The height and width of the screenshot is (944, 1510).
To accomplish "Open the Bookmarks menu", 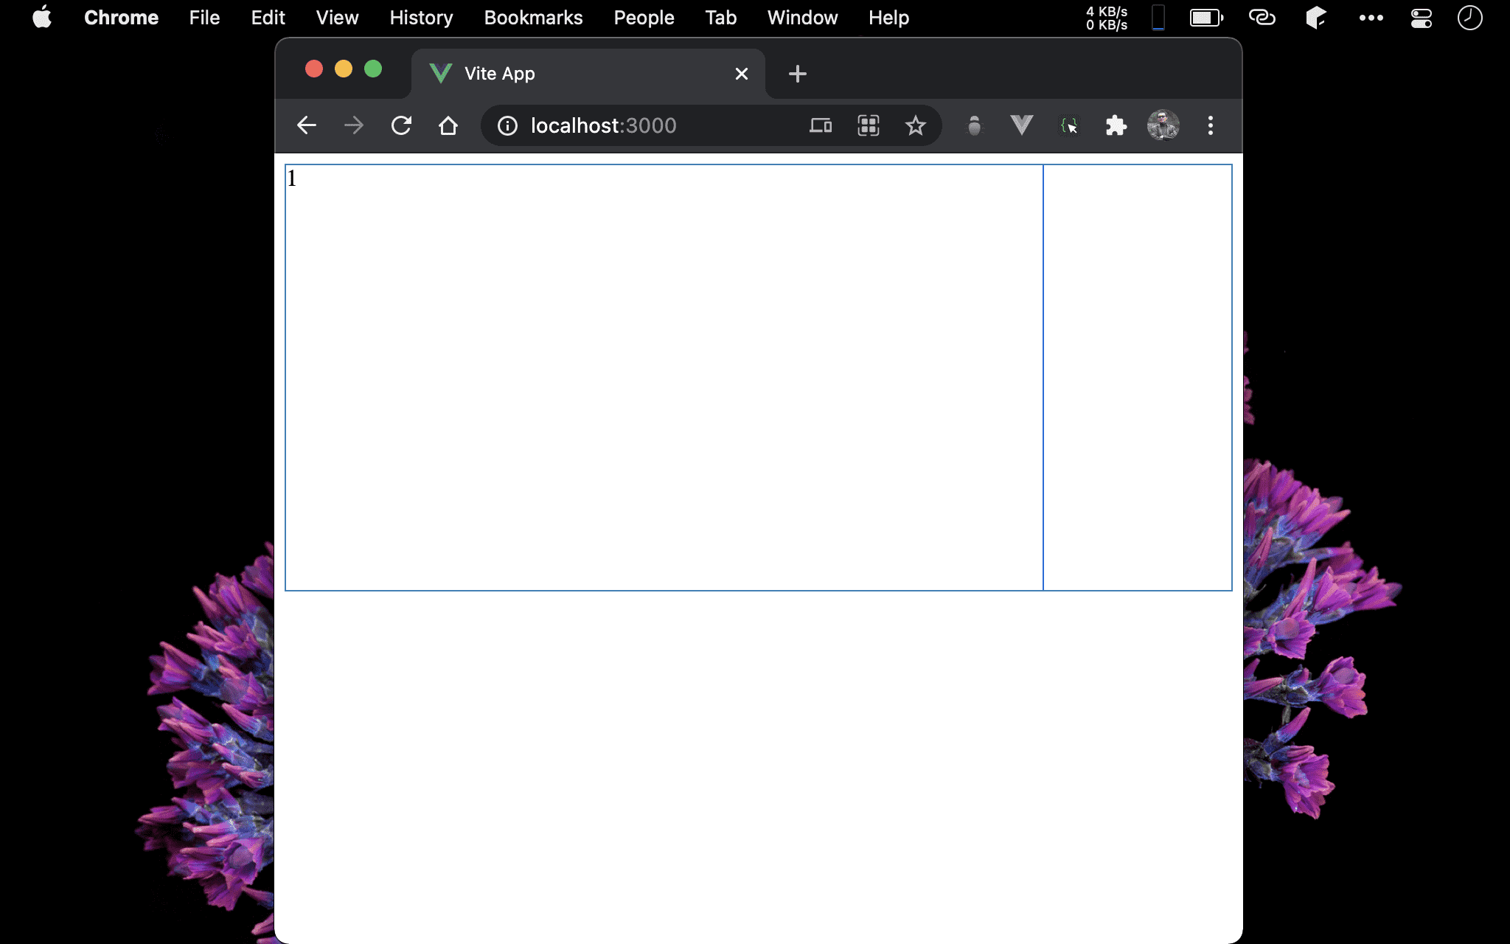I will click(533, 18).
